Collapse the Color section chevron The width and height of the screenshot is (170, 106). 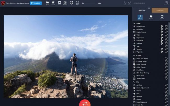coord(134,56)
